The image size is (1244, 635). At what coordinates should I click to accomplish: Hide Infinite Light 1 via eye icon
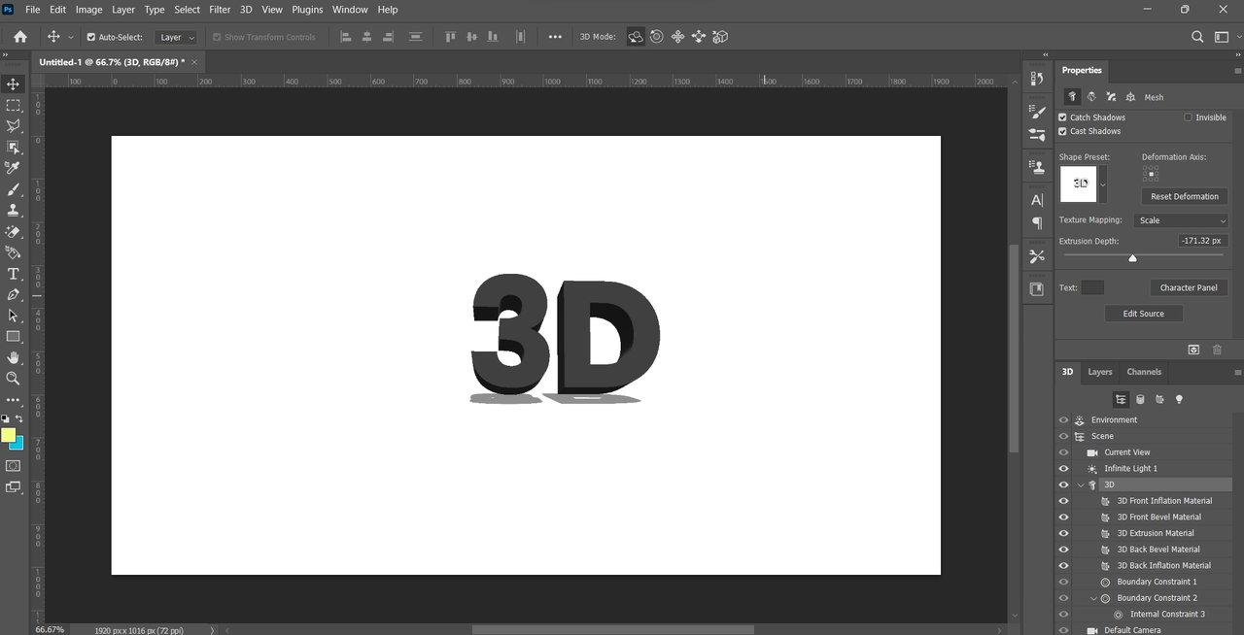pyautogui.click(x=1063, y=469)
